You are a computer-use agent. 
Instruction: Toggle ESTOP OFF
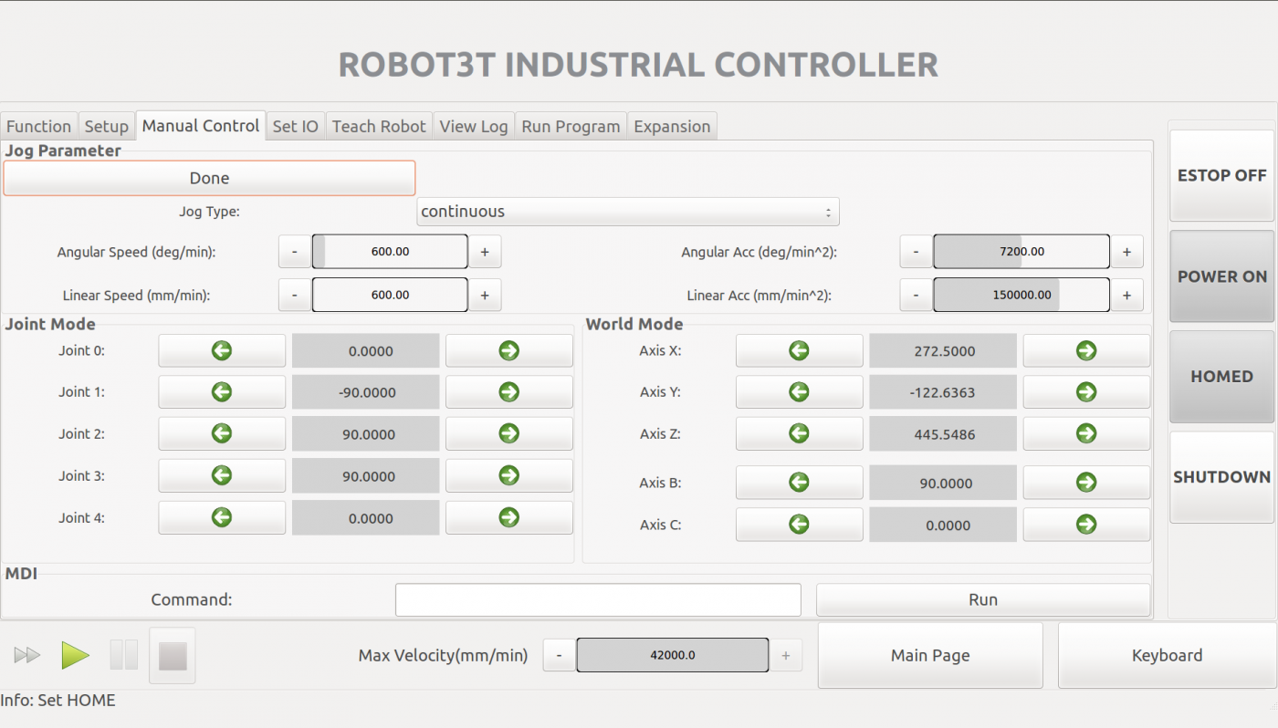click(1221, 175)
